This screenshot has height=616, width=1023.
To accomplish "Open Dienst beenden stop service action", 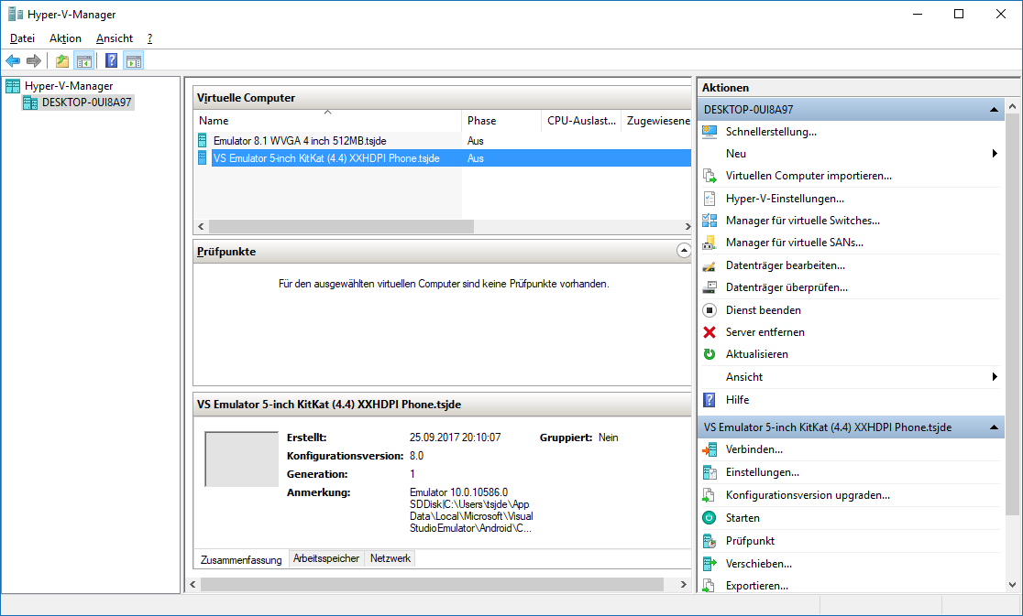I will click(764, 310).
